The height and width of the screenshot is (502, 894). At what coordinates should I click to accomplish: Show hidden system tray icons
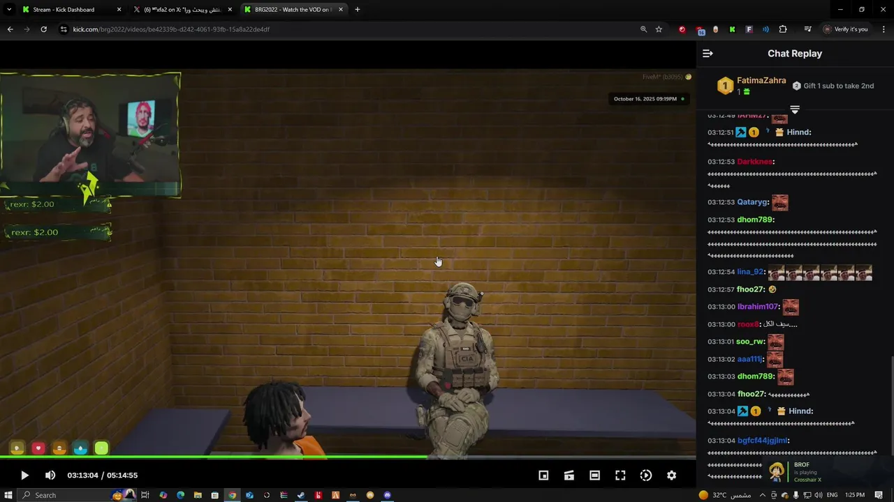pyautogui.click(x=762, y=495)
